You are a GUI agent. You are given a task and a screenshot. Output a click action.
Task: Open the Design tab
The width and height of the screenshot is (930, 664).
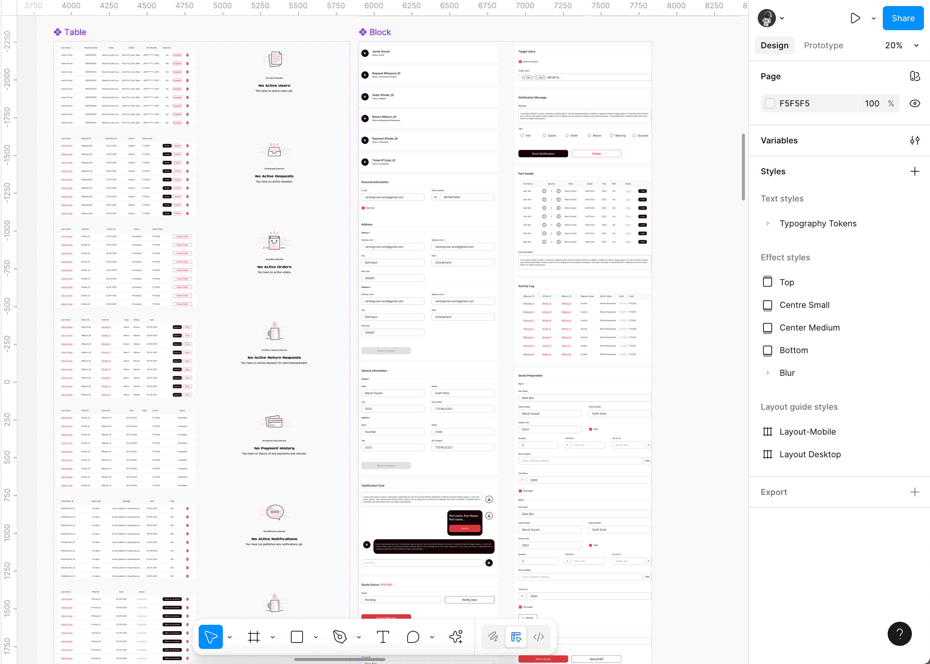click(774, 45)
